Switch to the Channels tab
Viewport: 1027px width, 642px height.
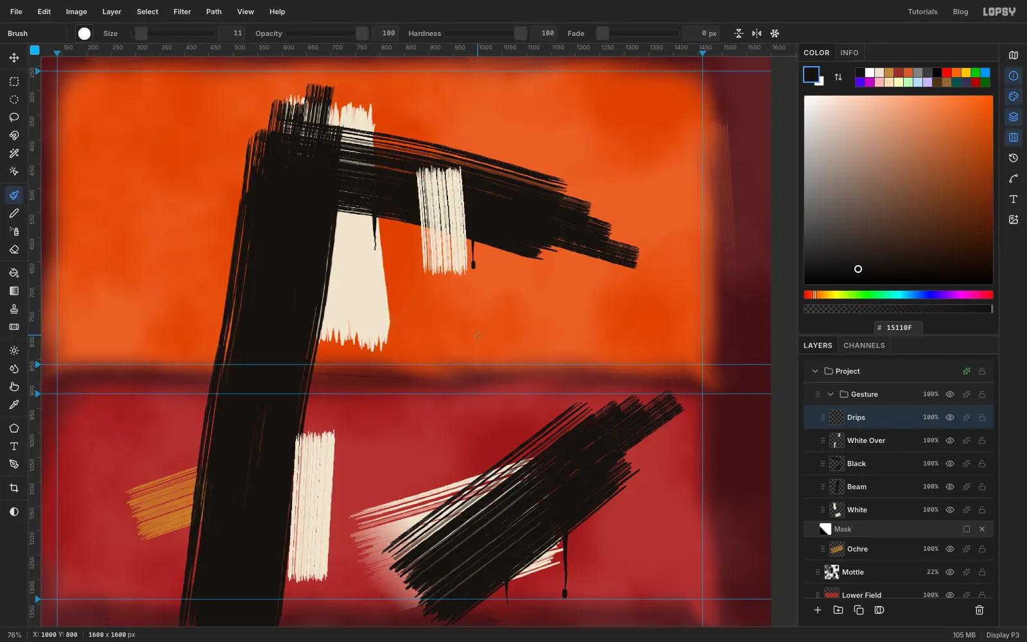point(864,345)
